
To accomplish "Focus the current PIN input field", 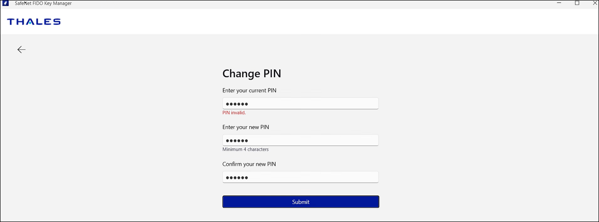I will coord(300,103).
